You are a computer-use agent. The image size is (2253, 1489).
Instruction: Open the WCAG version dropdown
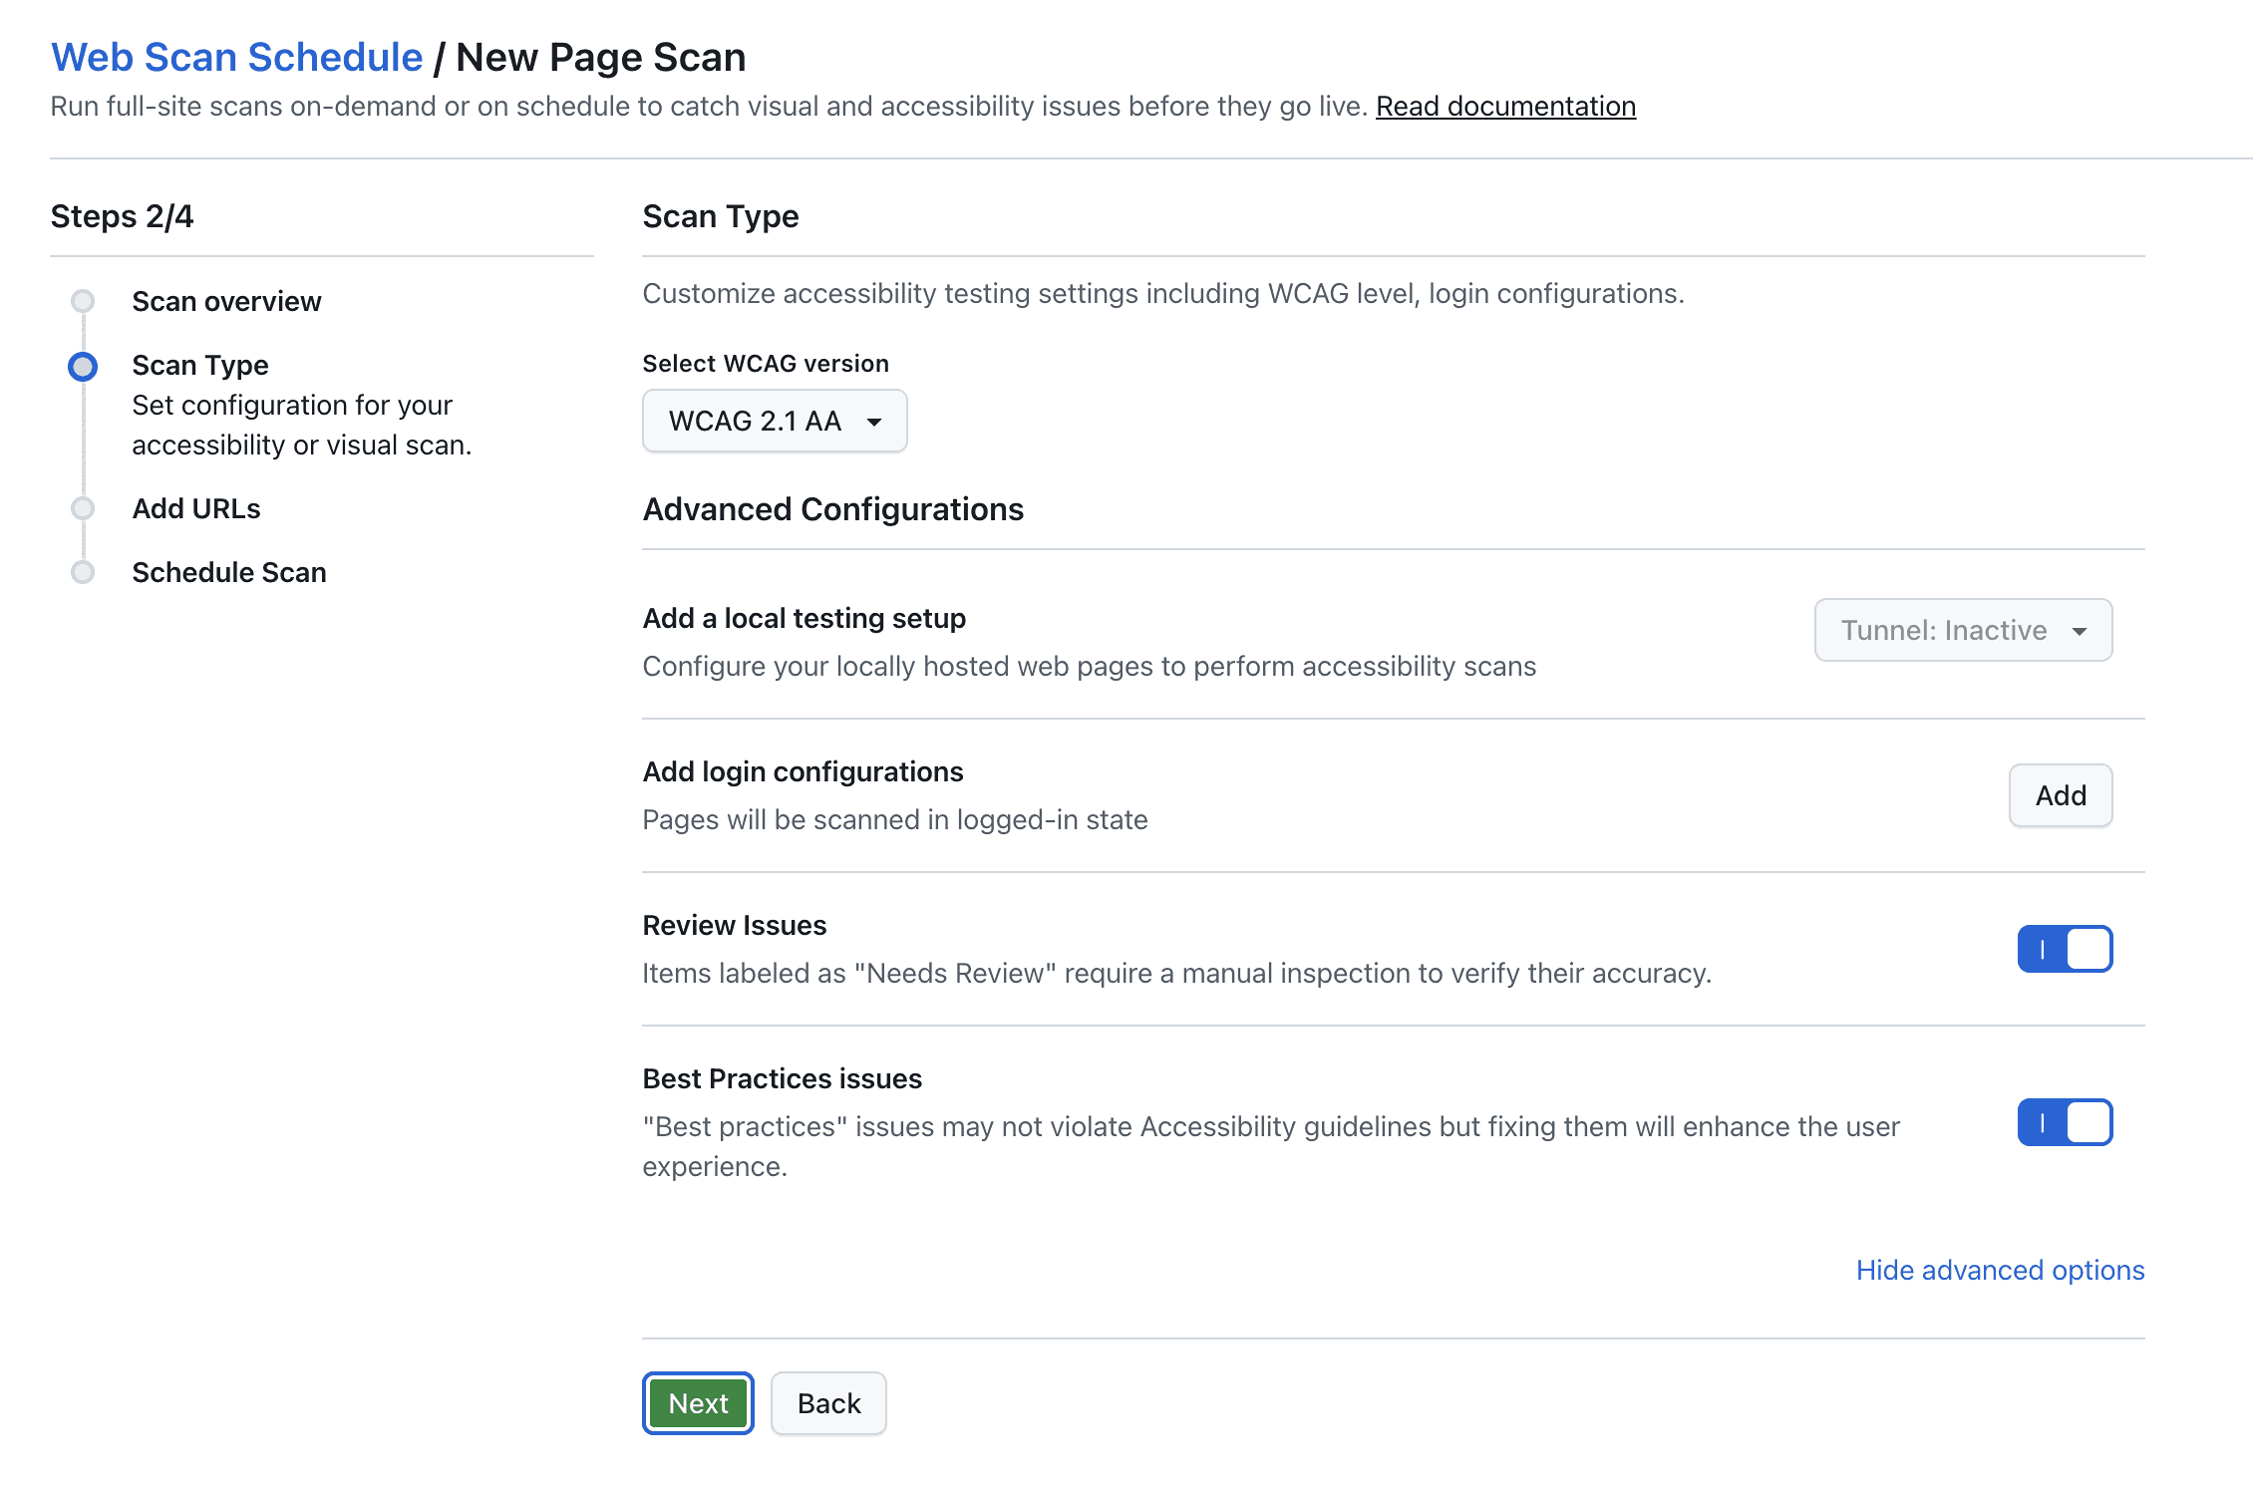pos(775,421)
